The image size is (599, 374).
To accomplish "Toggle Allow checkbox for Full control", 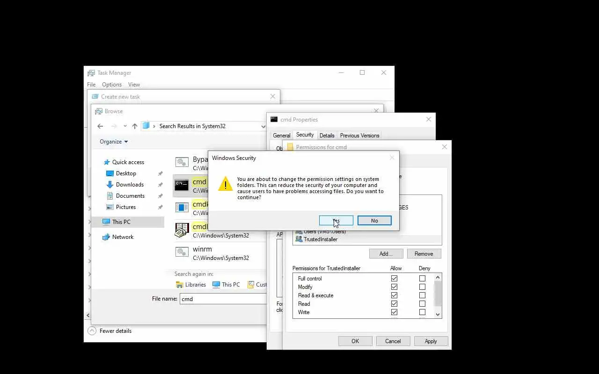I will pos(394,279).
